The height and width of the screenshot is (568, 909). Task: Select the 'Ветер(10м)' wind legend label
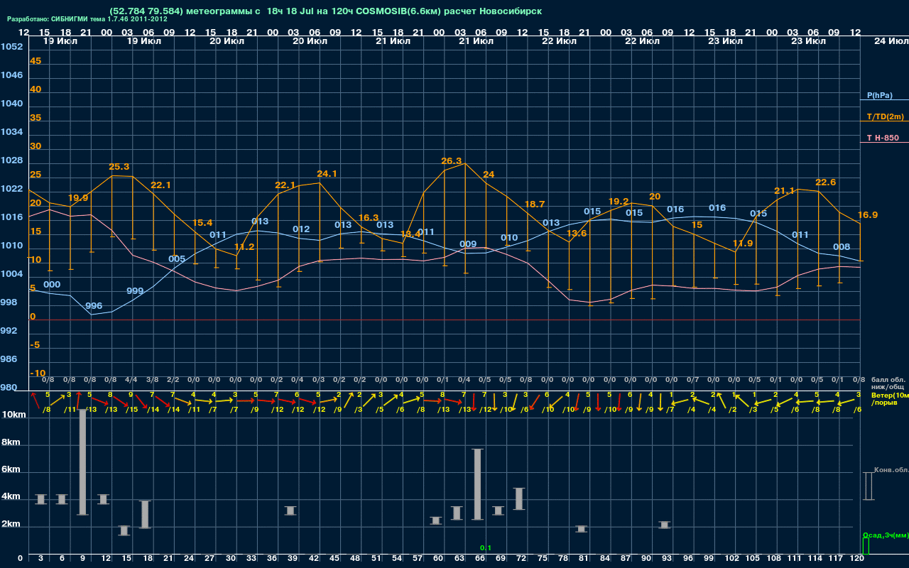890,395
